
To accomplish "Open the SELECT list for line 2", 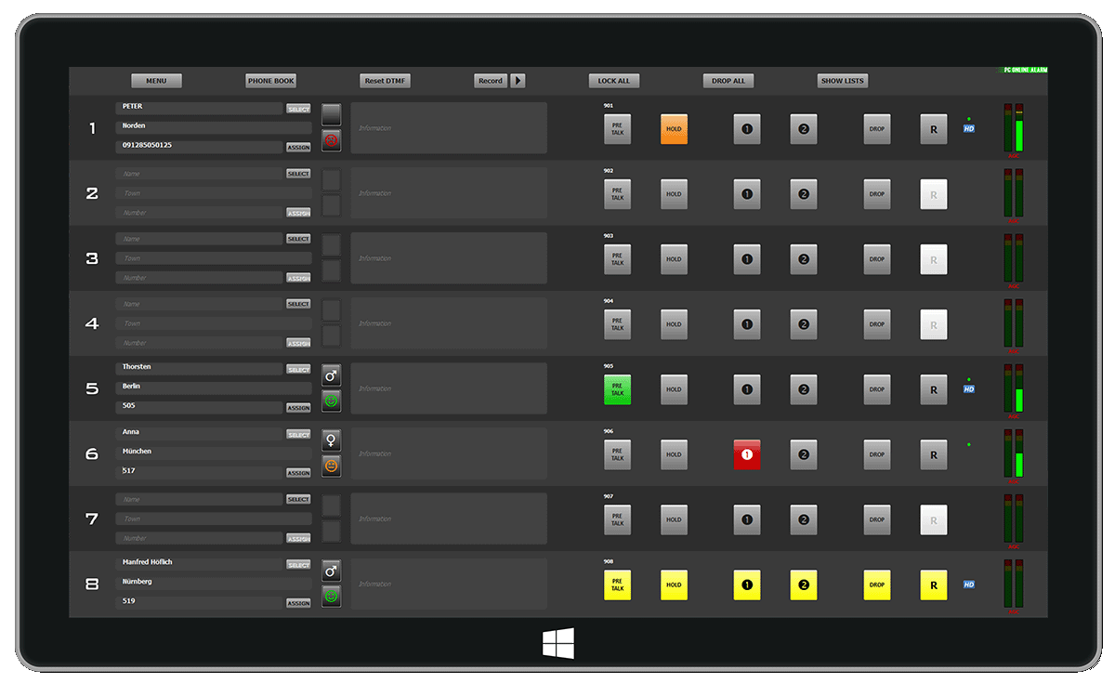I will click(298, 174).
